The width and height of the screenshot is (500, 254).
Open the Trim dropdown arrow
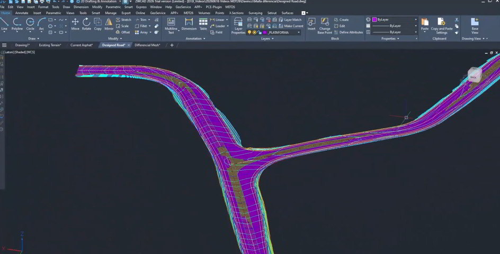tap(149, 20)
